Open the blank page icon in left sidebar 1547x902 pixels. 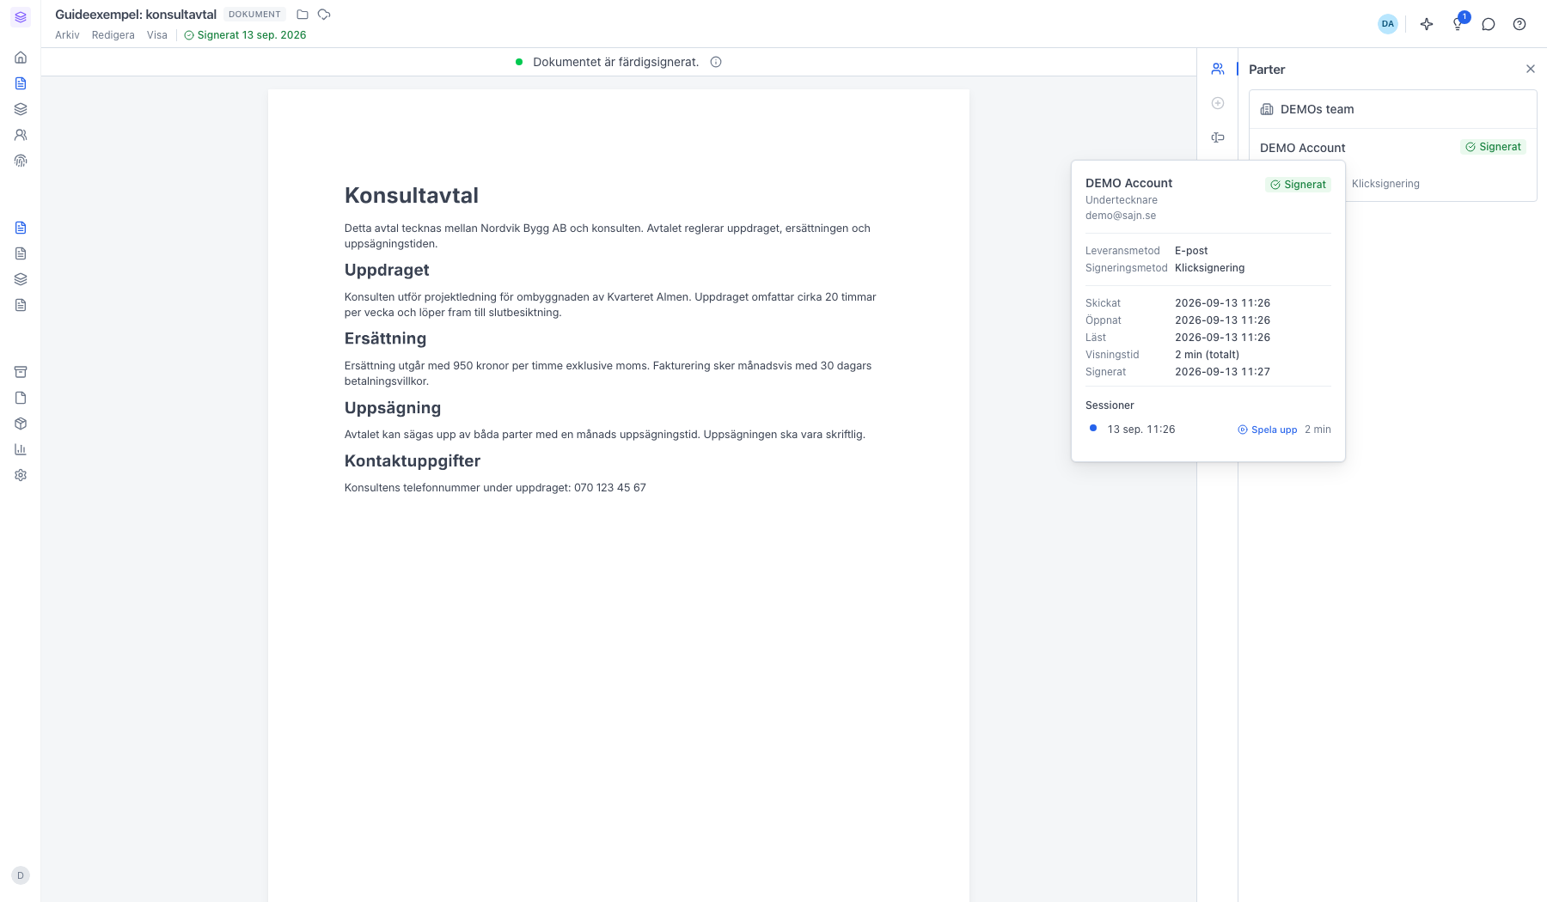click(21, 398)
